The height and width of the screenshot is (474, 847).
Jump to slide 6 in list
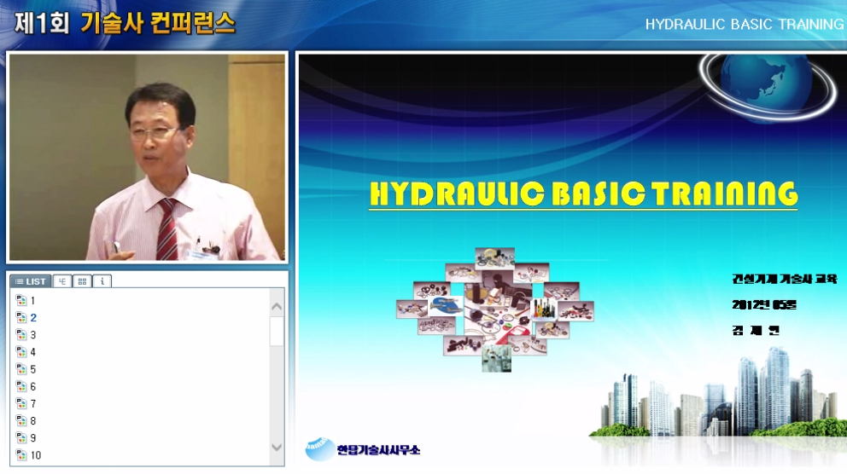(33, 386)
